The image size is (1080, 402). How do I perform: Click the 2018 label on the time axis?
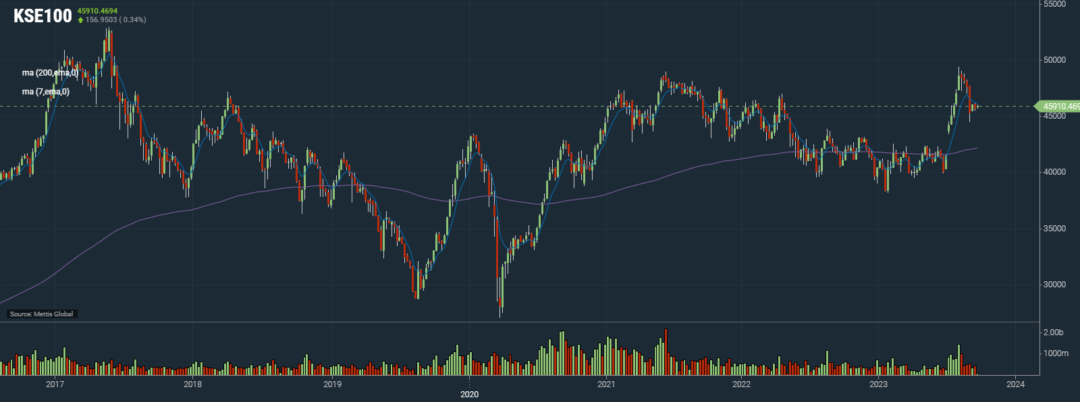tap(192, 384)
